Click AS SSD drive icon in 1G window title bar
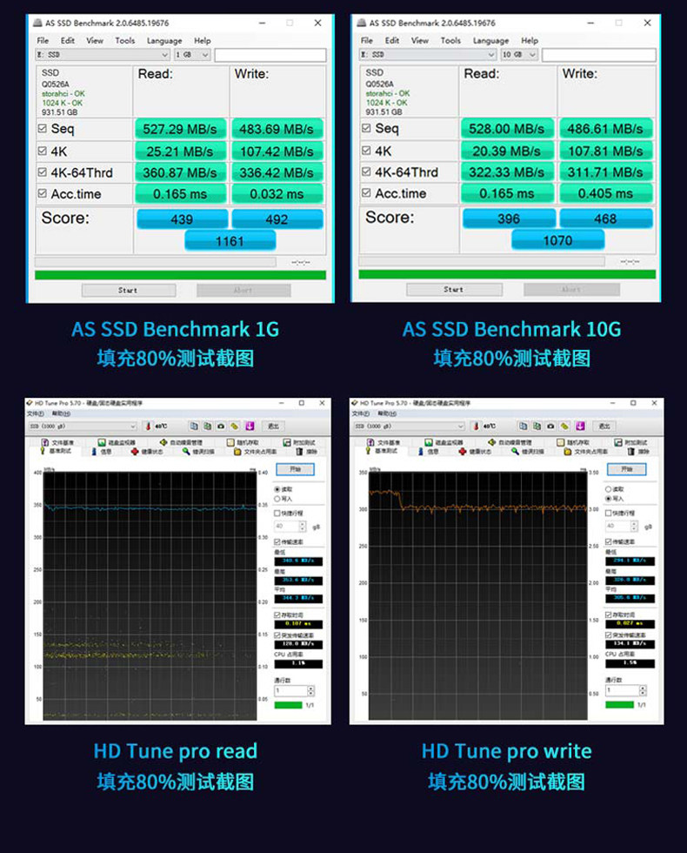Screen dimensions: 687x853 (x=37, y=23)
